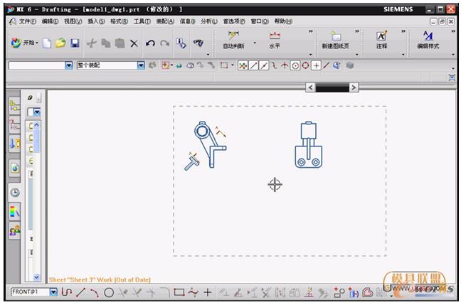Save the drawing with the floppy icon

pyautogui.click(x=75, y=43)
